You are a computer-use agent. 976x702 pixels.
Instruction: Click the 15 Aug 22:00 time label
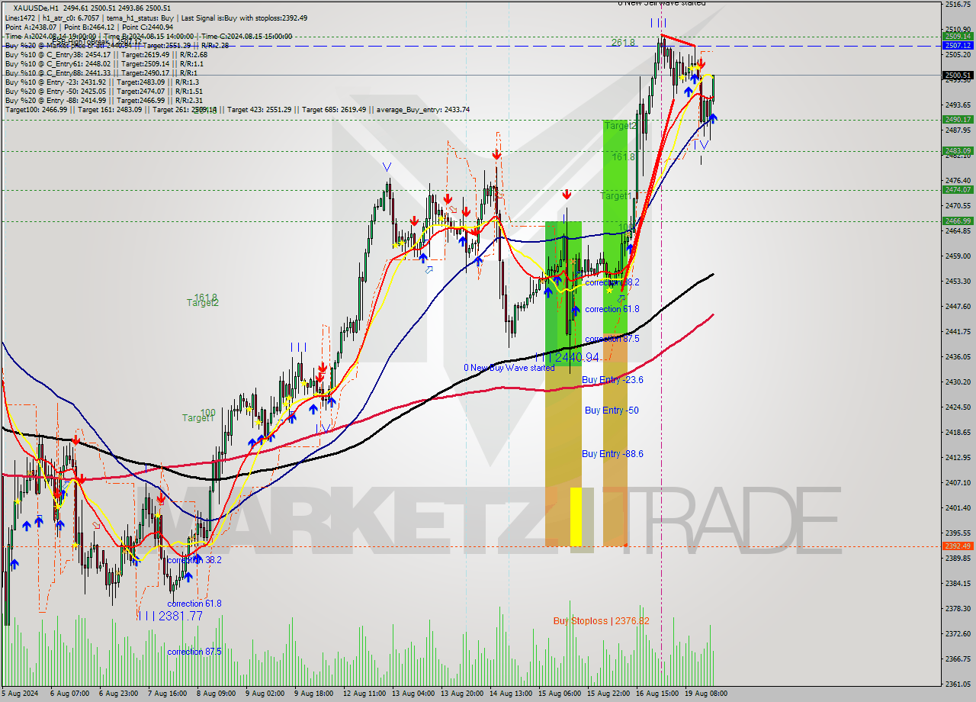[608, 694]
